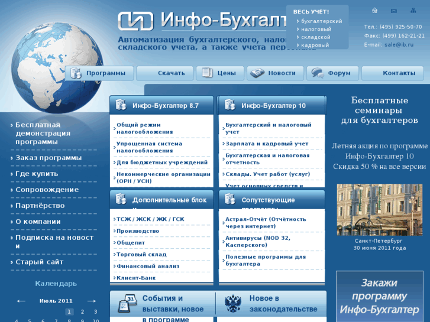Open the Инфо-Бухгалтер 8.7 panel title
The width and height of the screenshot is (430, 322).
tap(166, 106)
